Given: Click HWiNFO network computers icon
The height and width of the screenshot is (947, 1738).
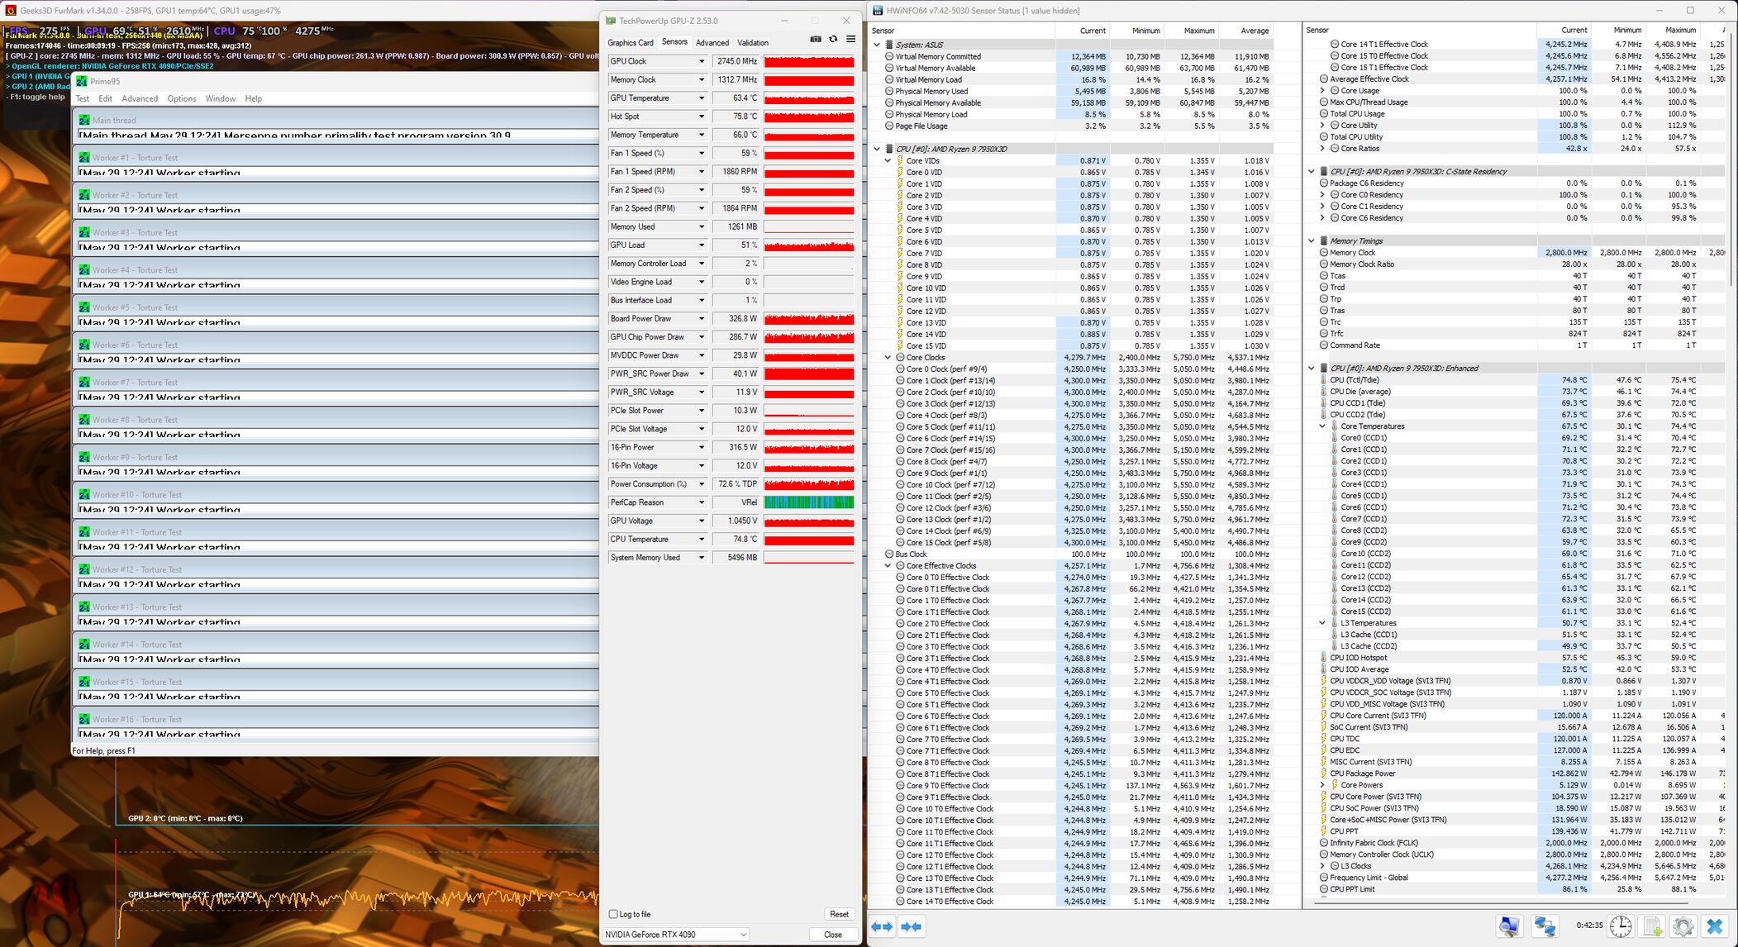Looking at the screenshot, I should pos(1544,926).
